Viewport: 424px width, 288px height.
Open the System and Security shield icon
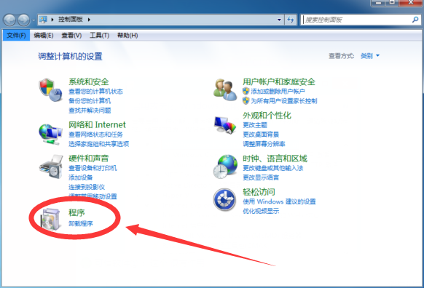pos(50,90)
